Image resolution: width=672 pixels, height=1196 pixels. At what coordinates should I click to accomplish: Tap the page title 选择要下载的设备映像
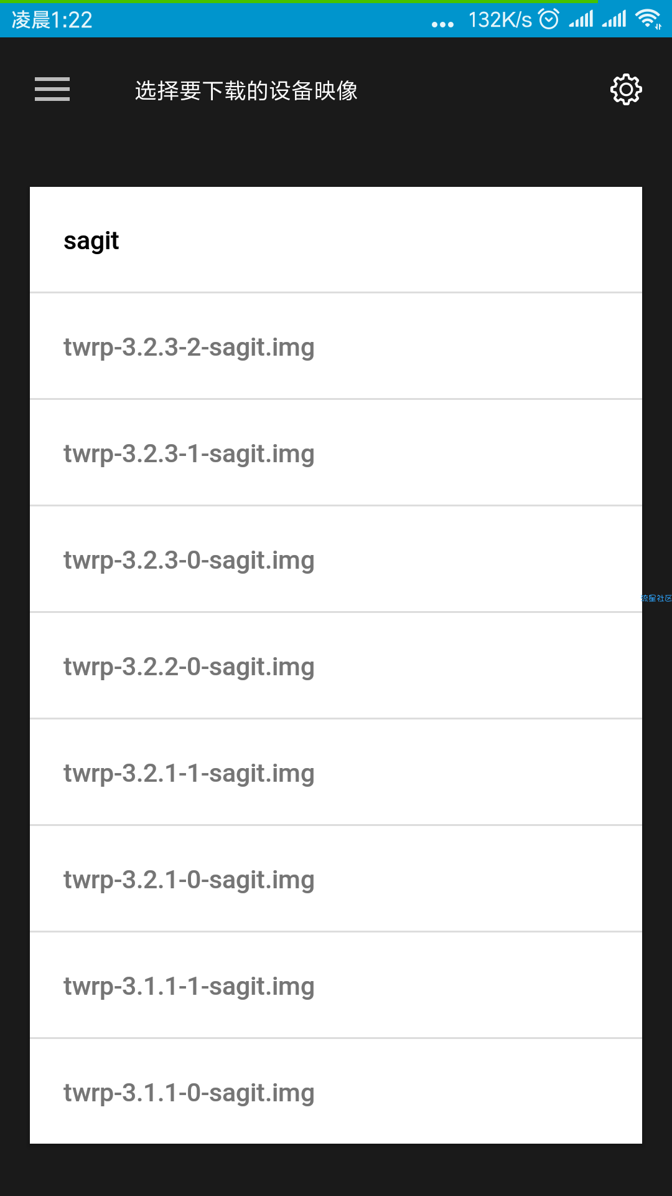point(246,91)
